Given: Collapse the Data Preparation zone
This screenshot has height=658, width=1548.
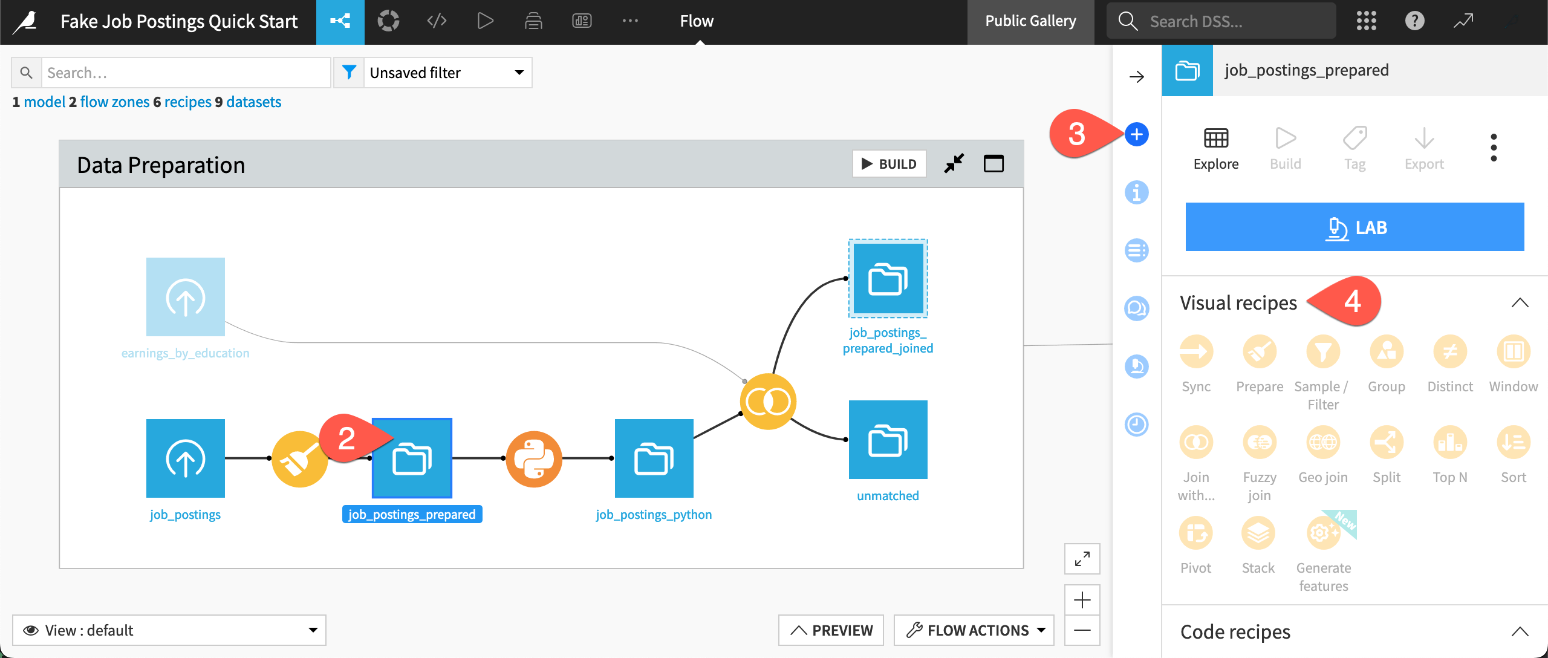Looking at the screenshot, I should point(954,163).
